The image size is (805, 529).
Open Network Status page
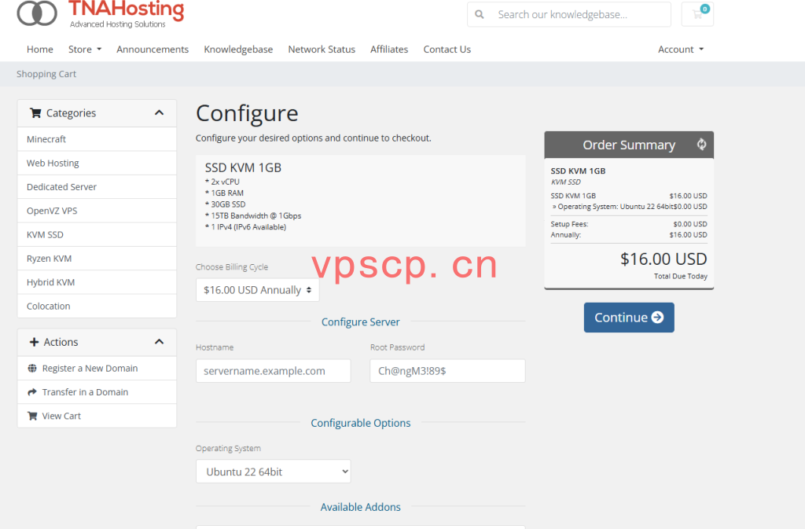tap(322, 50)
